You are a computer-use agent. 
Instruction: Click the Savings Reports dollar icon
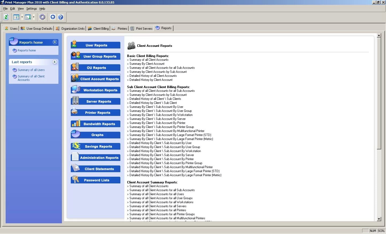(x=76, y=145)
